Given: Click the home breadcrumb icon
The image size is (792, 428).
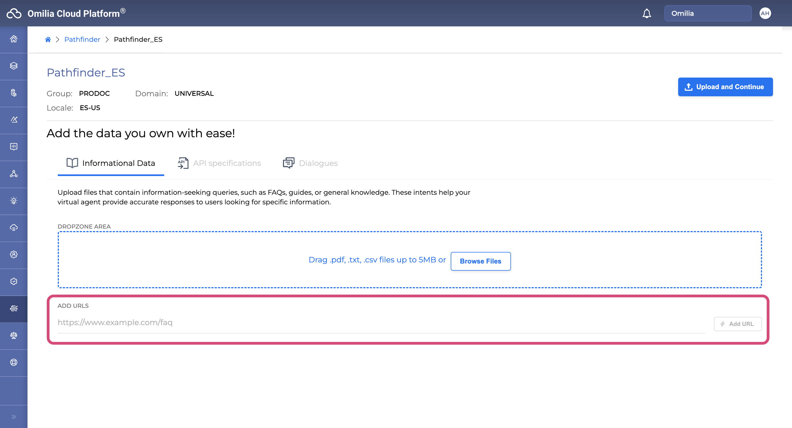Looking at the screenshot, I should pyautogui.click(x=48, y=39).
